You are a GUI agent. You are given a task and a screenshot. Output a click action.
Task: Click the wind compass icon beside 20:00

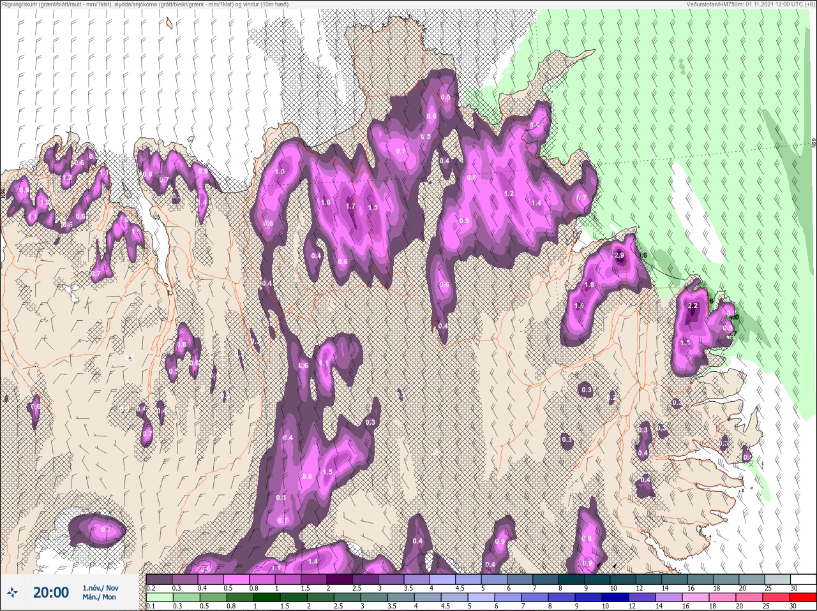(13, 593)
